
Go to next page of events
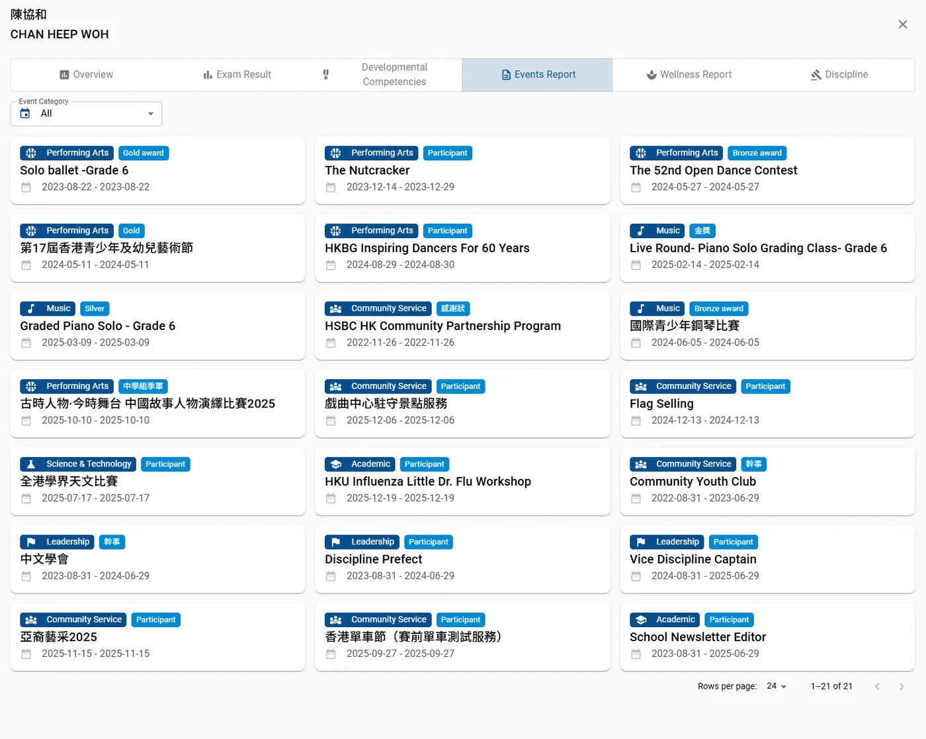pos(902,687)
